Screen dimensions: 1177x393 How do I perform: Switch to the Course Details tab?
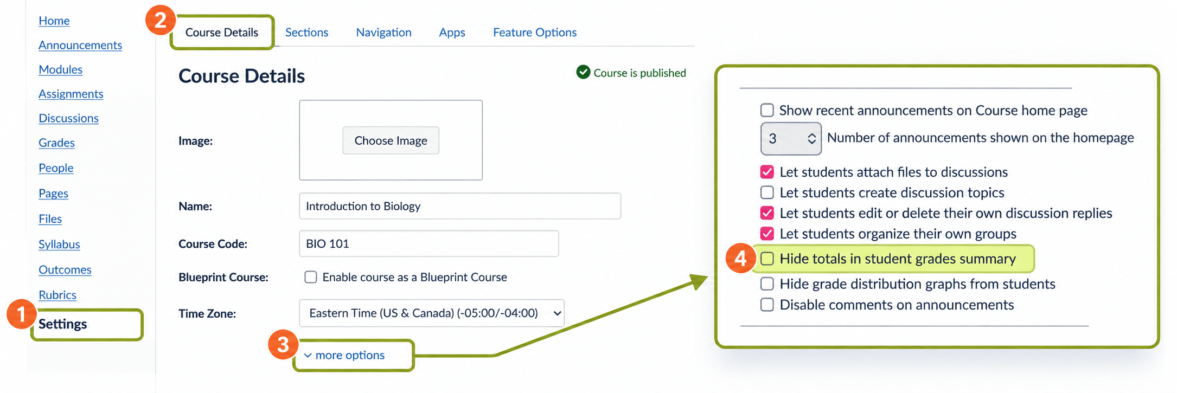pyautogui.click(x=222, y=33)
